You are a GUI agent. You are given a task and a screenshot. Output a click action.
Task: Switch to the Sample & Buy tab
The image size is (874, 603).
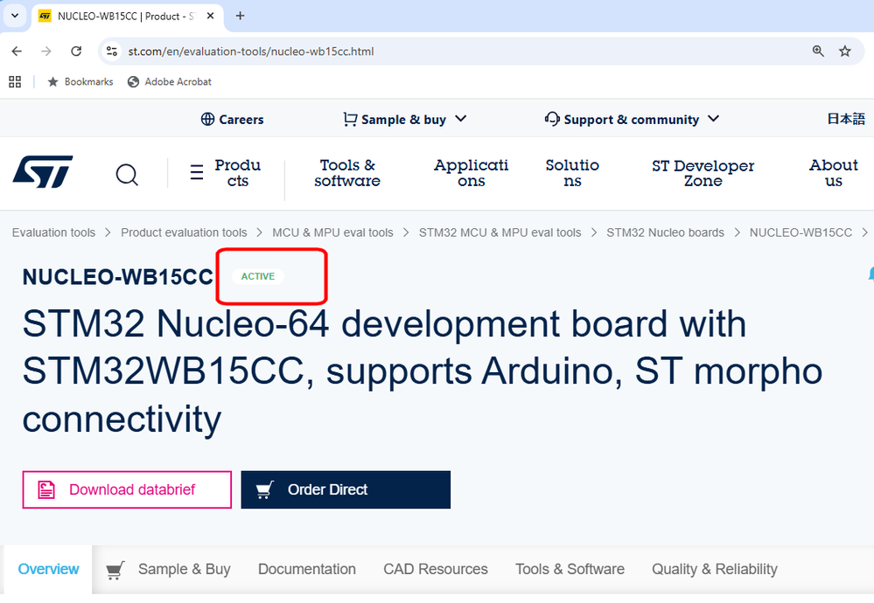(x=168, y=569)
